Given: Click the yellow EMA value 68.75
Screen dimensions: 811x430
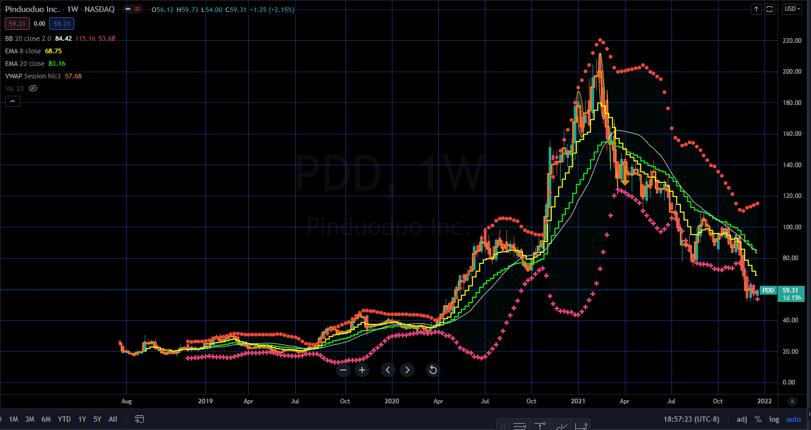Looking at the screenshot, I should (53, 51).
